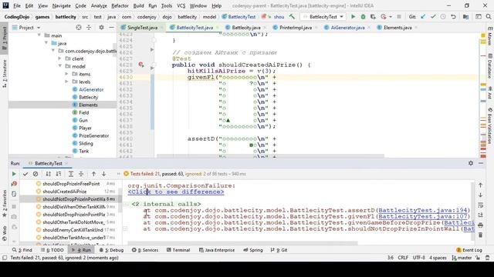Toggle show passed tests checkmark
This screenshot has width=494, height=277.
pyautogui.click(x=25, y=174)
